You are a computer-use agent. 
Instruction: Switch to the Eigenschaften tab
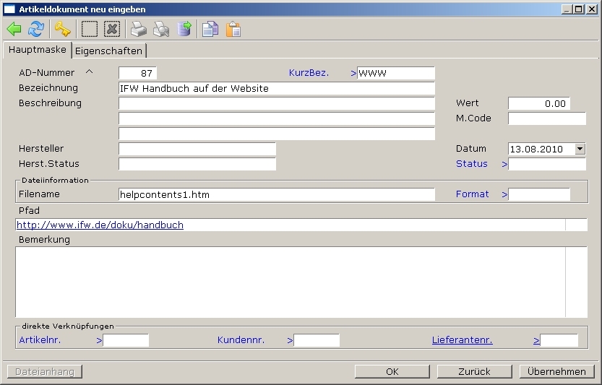point(109,51)
